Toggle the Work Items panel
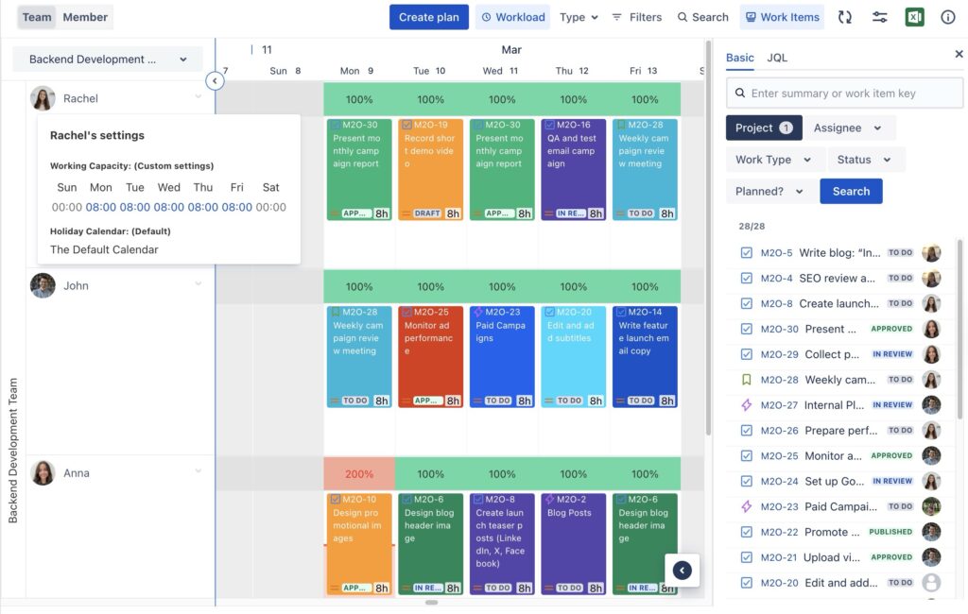This screenshot has height=614, width=968. (782, 16)
